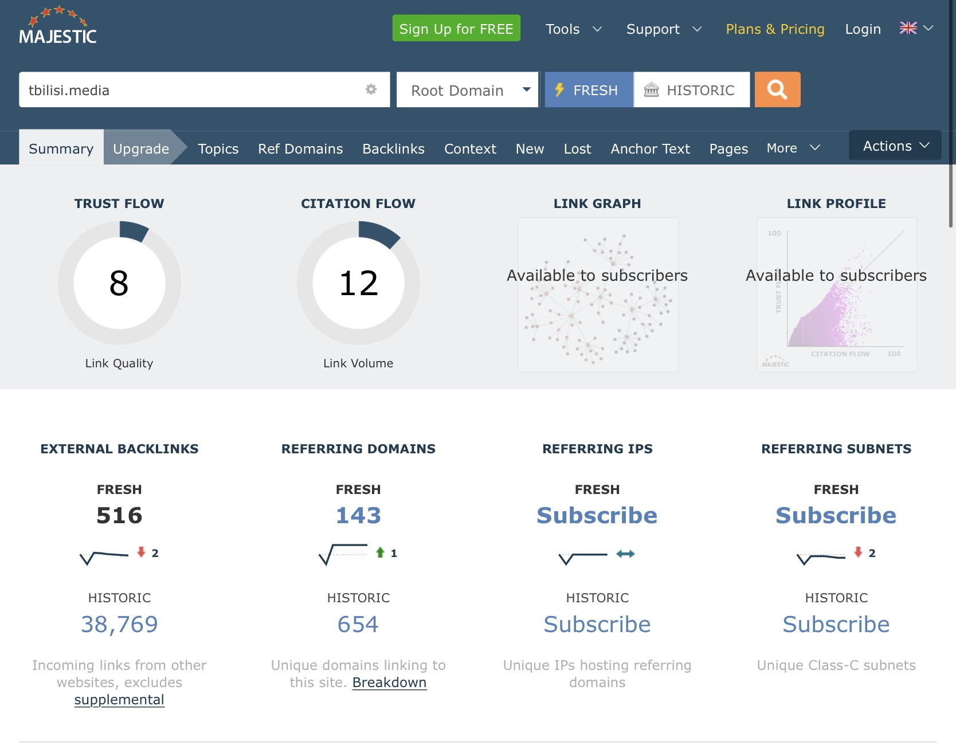Click the orange magnifier search button
The image size is (956, 753).
click(x=777, y=89)
